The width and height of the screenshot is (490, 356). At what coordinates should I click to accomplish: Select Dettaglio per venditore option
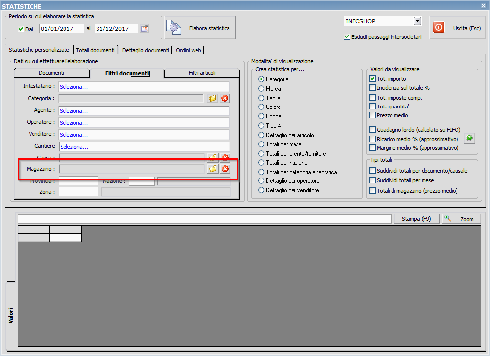(261, 190)
